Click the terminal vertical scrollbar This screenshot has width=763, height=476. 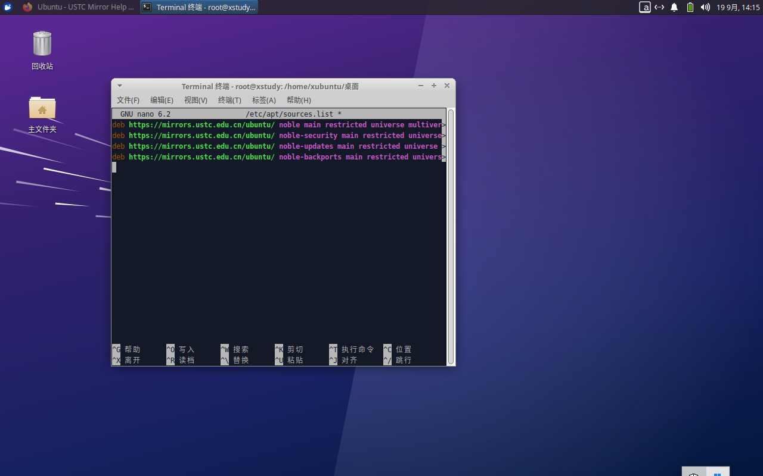pyautogui.click(x=451, y=236)
